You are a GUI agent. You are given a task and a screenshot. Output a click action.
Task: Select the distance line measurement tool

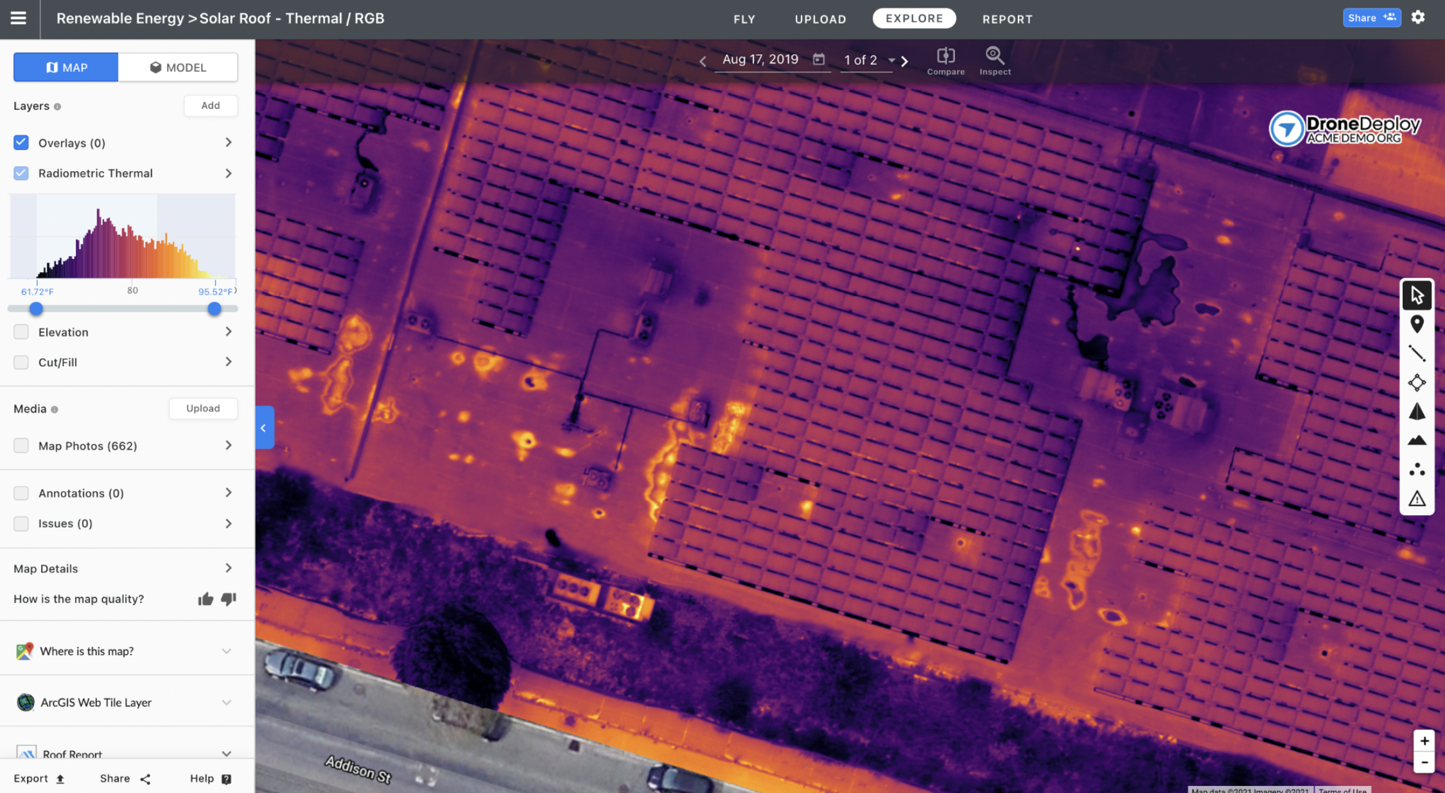pos(1417,354)
